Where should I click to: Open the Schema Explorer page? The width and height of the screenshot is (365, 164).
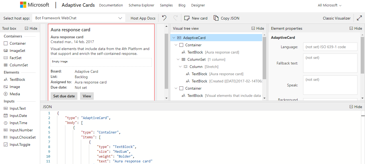pos(141,5)
